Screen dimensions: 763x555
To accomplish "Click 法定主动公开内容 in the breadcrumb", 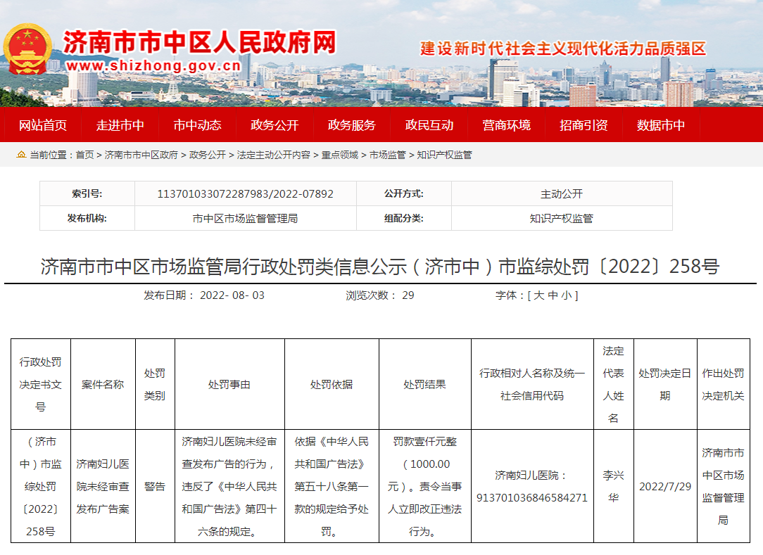I will 274,155.
